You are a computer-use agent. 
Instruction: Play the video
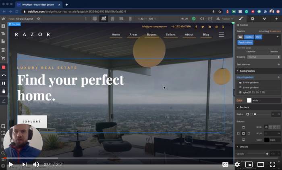pos(11,164)
